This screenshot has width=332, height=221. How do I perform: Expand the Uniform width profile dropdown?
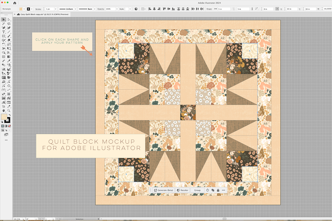[75, 9]
